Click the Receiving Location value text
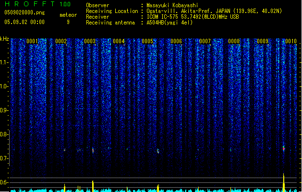This screenshot has width=302, height=192. pyautogui.click(x=214, y=11)
